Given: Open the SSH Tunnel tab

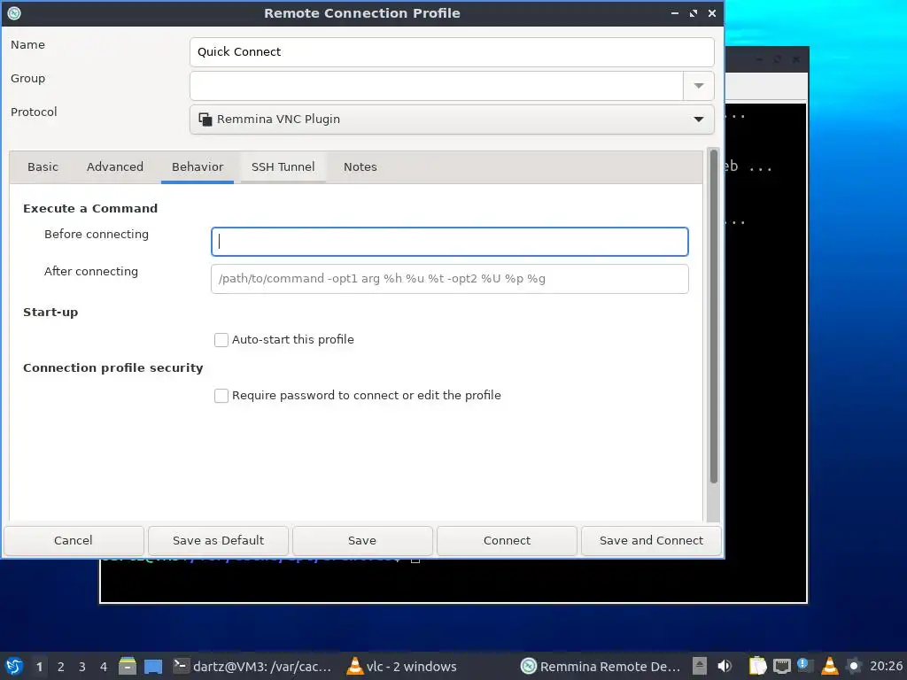Looking at the screenshot, I should (283, 167).
